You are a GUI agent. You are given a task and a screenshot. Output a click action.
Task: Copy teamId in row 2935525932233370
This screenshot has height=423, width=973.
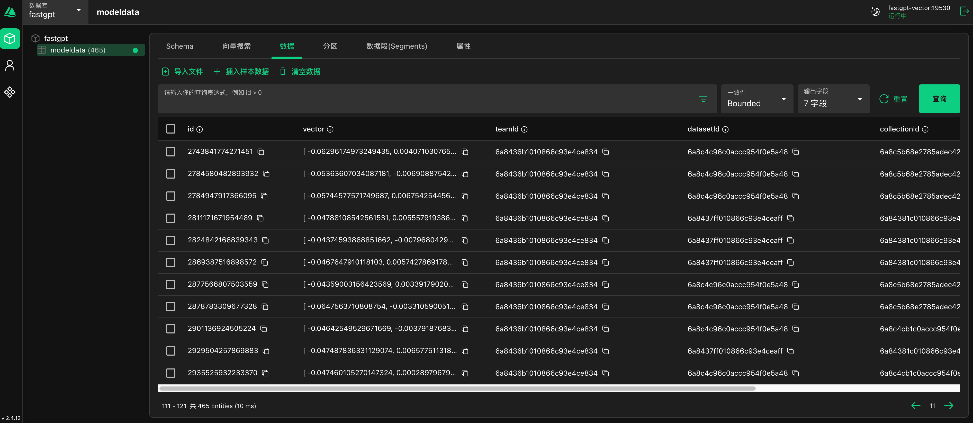[x=606, y=373]
